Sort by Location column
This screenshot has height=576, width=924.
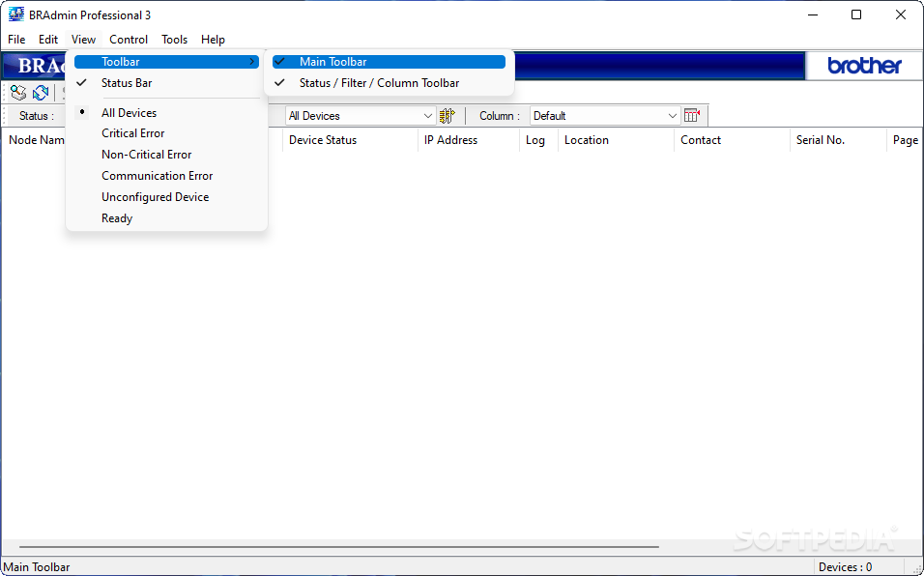[616, 140]
